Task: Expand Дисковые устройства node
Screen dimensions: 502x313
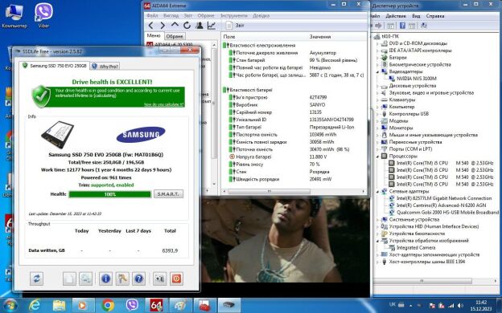Action: click(377, 86)
